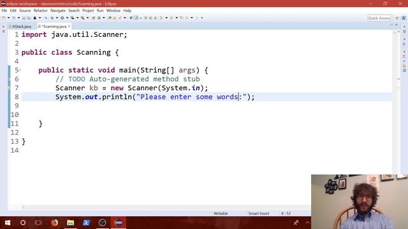Open the New wizard dropdown arrow

(8, 18)
